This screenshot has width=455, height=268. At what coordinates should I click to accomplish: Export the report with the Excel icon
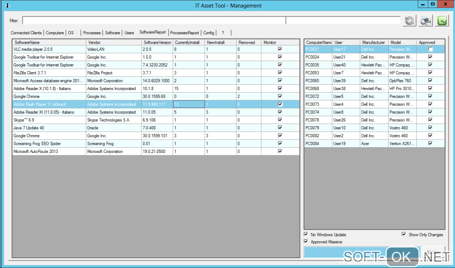click(x=442, y=21)
